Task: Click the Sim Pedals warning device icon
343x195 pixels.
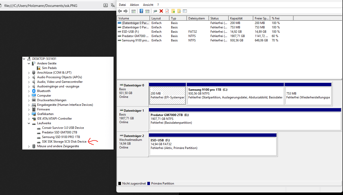Action: [39, 68]
